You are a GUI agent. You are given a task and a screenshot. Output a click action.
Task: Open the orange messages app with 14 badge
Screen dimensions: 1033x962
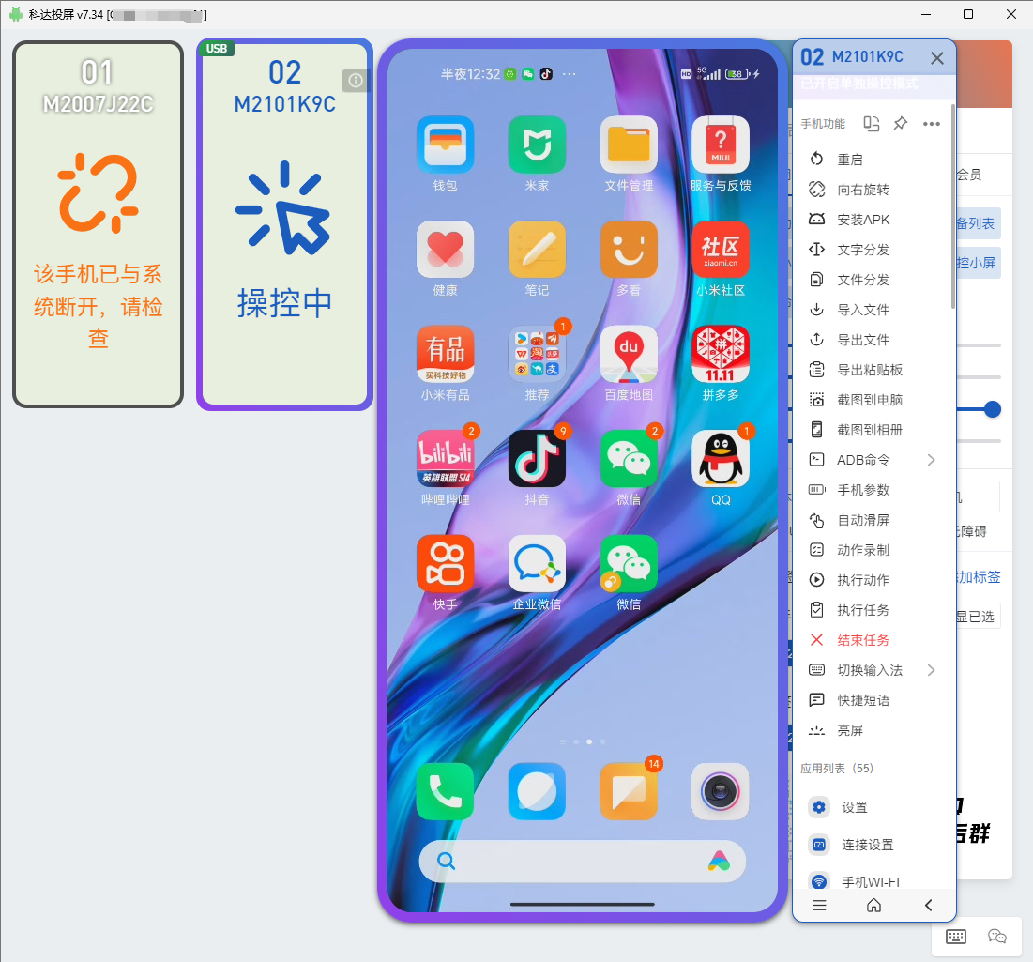tap(629, 792)
